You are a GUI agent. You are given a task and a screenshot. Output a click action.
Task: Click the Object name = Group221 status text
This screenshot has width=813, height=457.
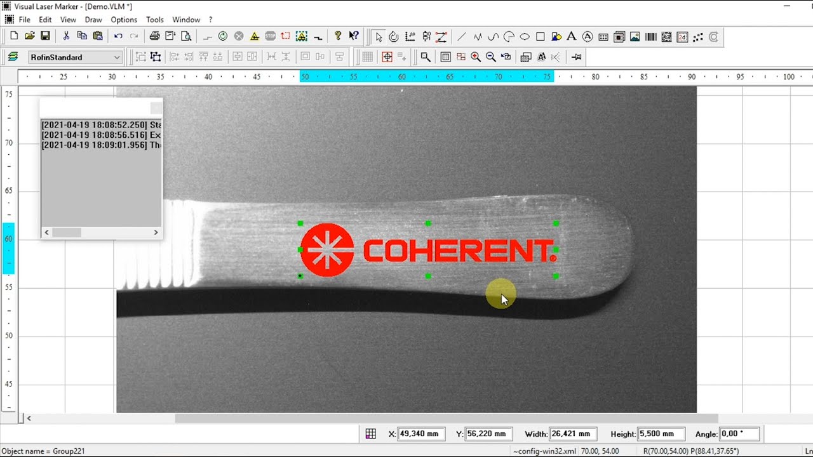click(x=43, y=451)
